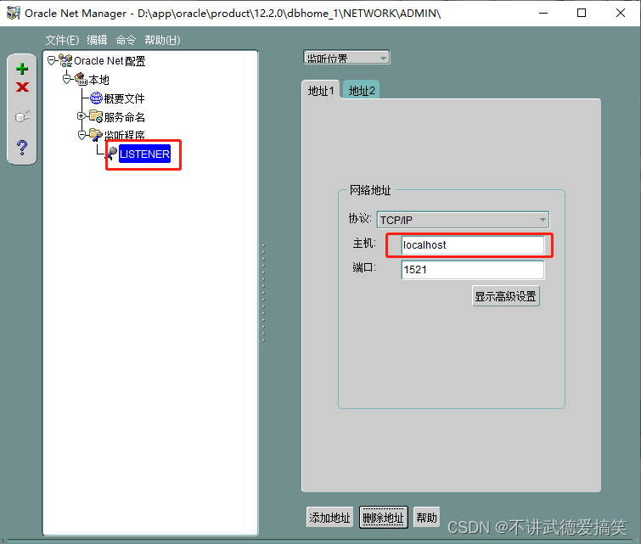Click the 概要文件 globe icon
The height and width of the screenshot is (544, 641).
coord(96,98)
